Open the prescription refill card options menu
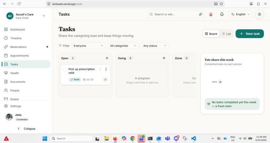Viewport: 270px width, 143px height. (106, 69)
